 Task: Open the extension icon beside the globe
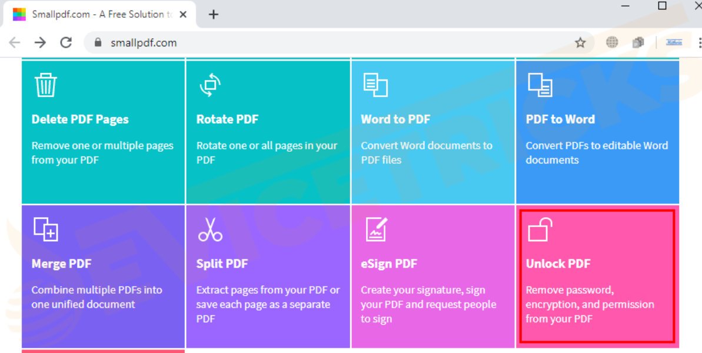[x=638, y=42]
